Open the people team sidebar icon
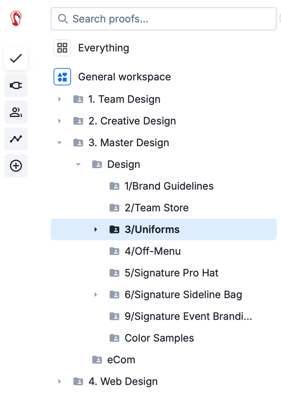This screenshot has width=281, height=398. click(x=16, y=112)
